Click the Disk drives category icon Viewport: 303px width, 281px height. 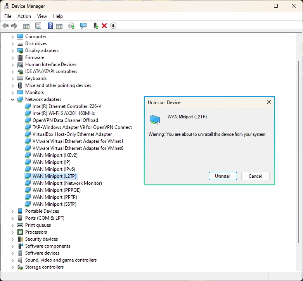pyautogui.click(x=20, y=44)
